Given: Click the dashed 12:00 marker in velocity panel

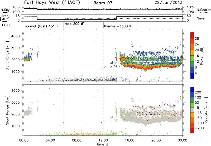Looking at the screenshot, I should [103, 110].
